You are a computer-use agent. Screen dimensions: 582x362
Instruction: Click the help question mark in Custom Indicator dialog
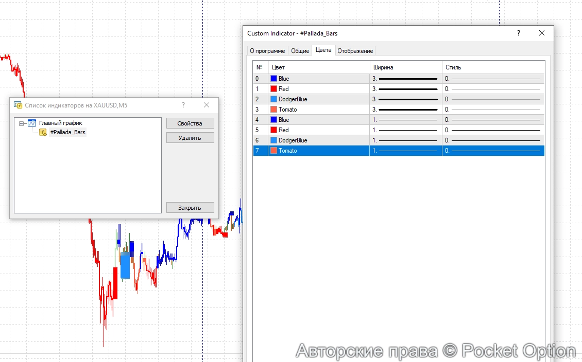pyautogui.click(x=519, y=33)
